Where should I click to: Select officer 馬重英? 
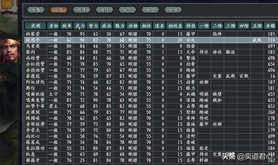33,46
